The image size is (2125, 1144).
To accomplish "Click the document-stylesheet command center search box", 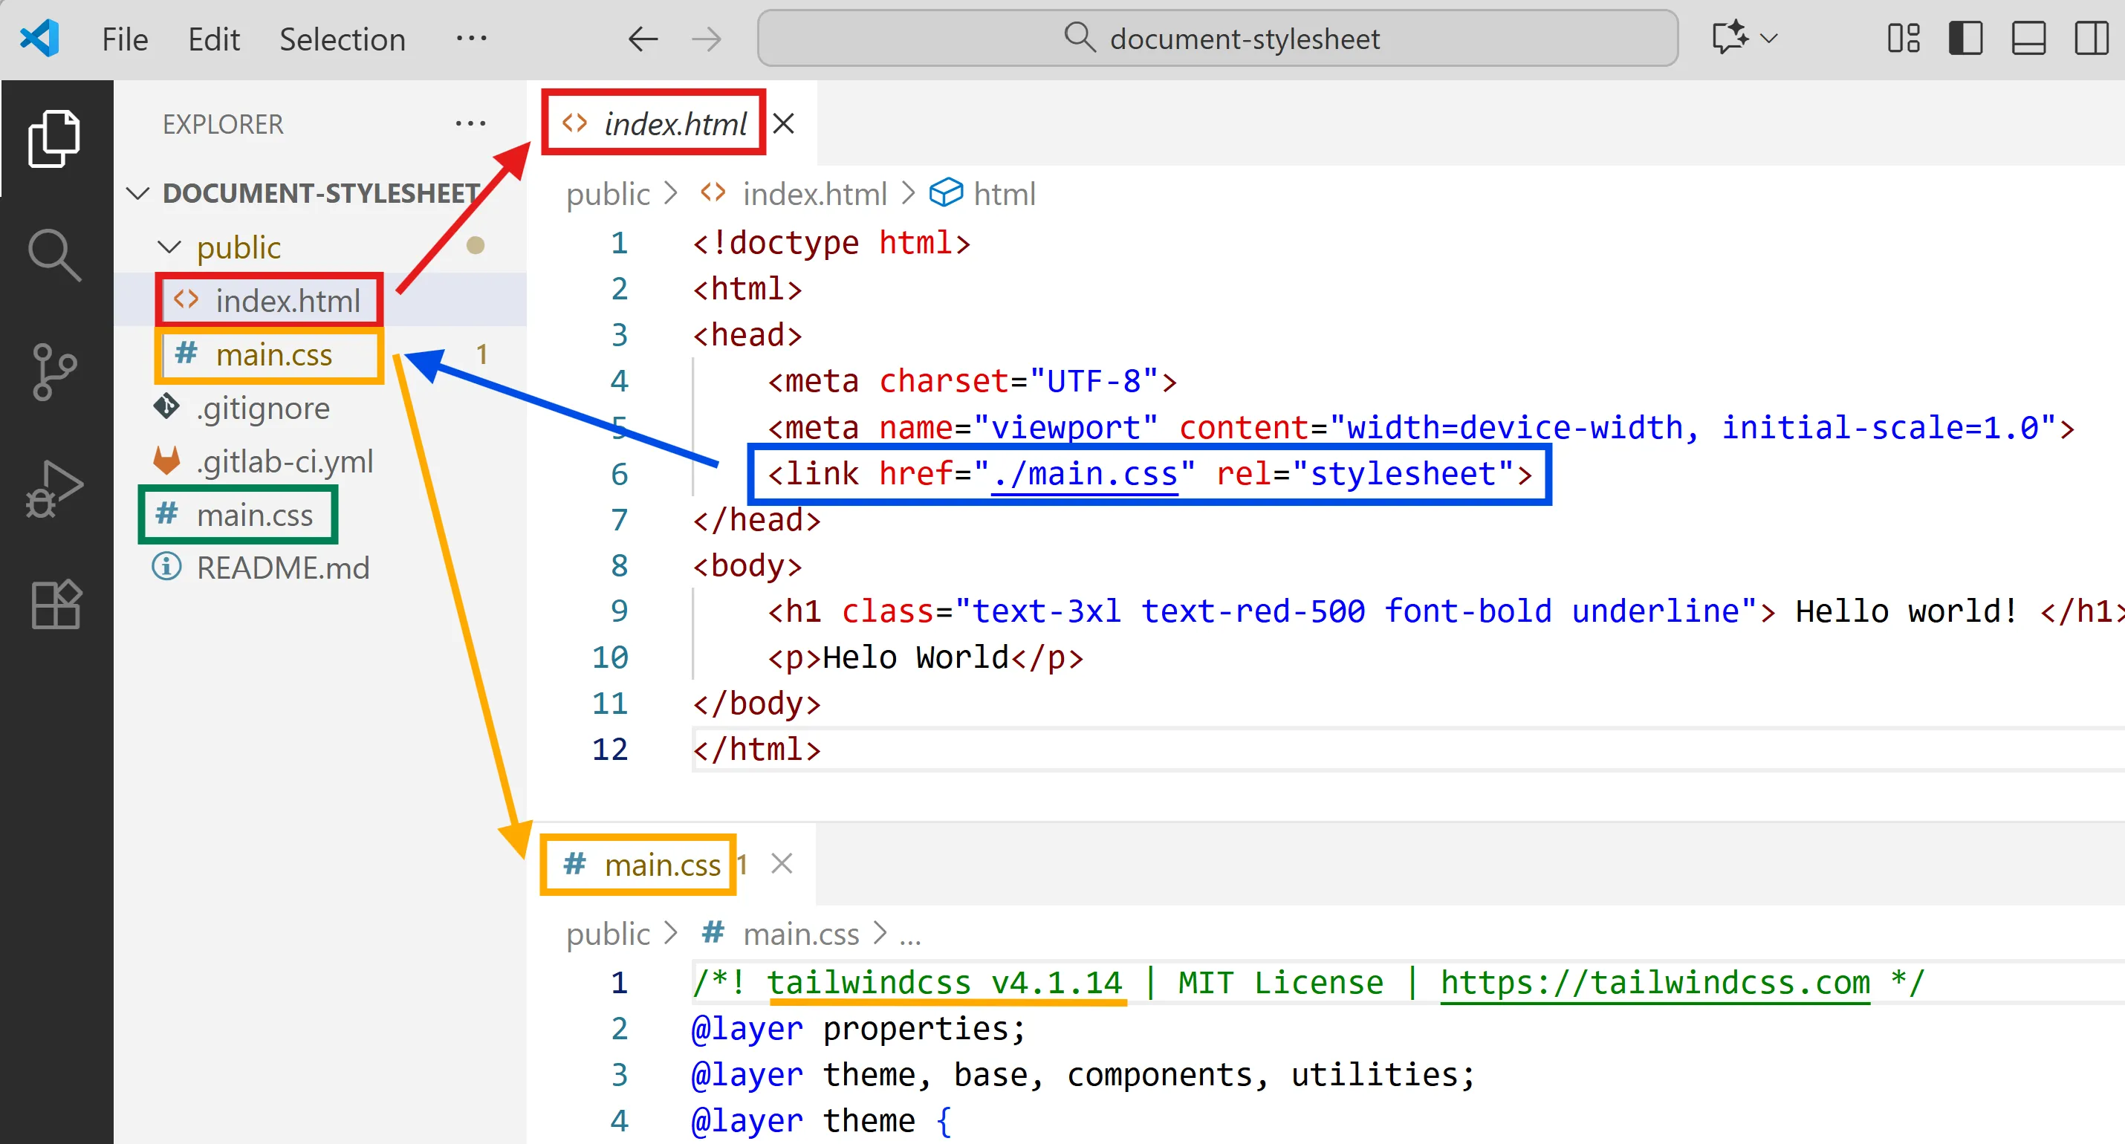I will [x=1217, y=38].
